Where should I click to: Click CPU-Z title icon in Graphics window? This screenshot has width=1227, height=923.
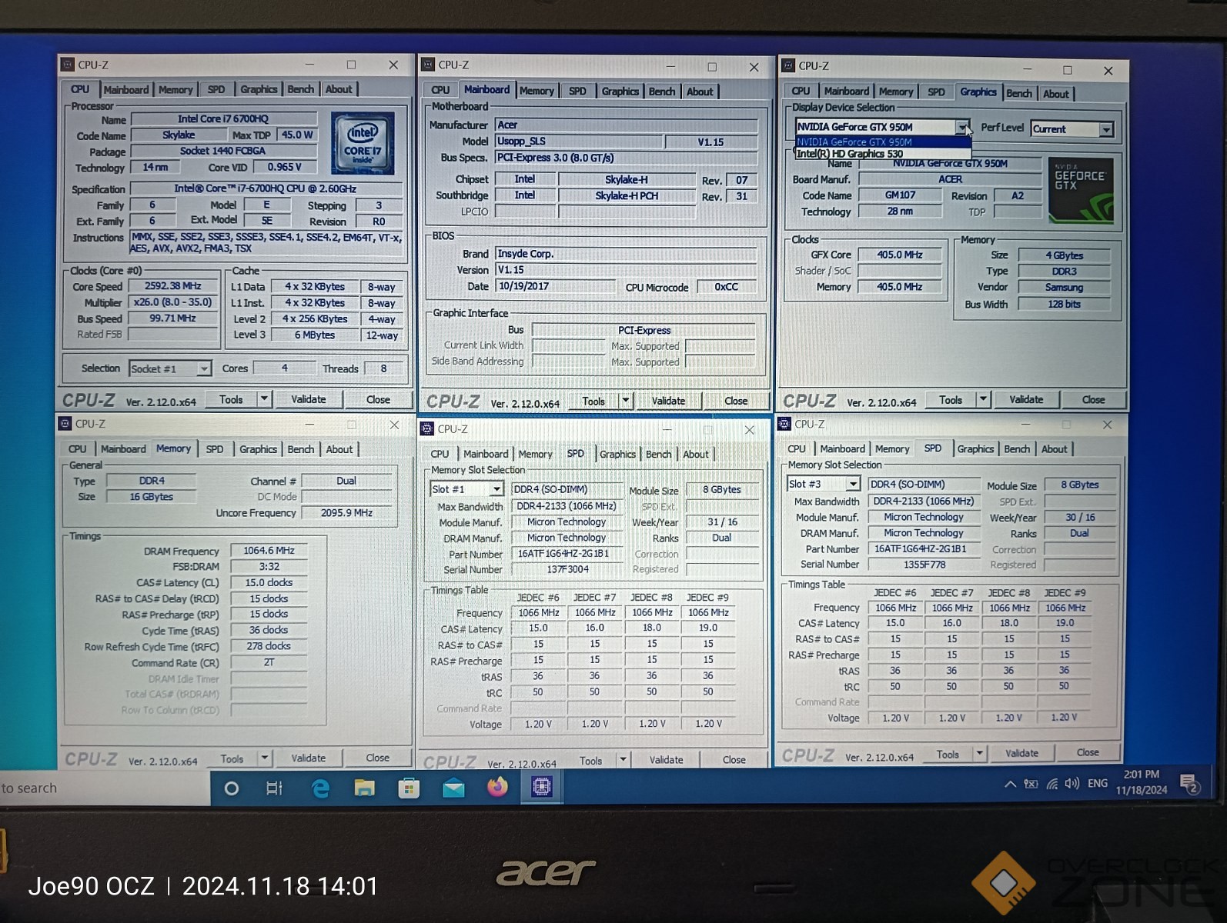787,65
